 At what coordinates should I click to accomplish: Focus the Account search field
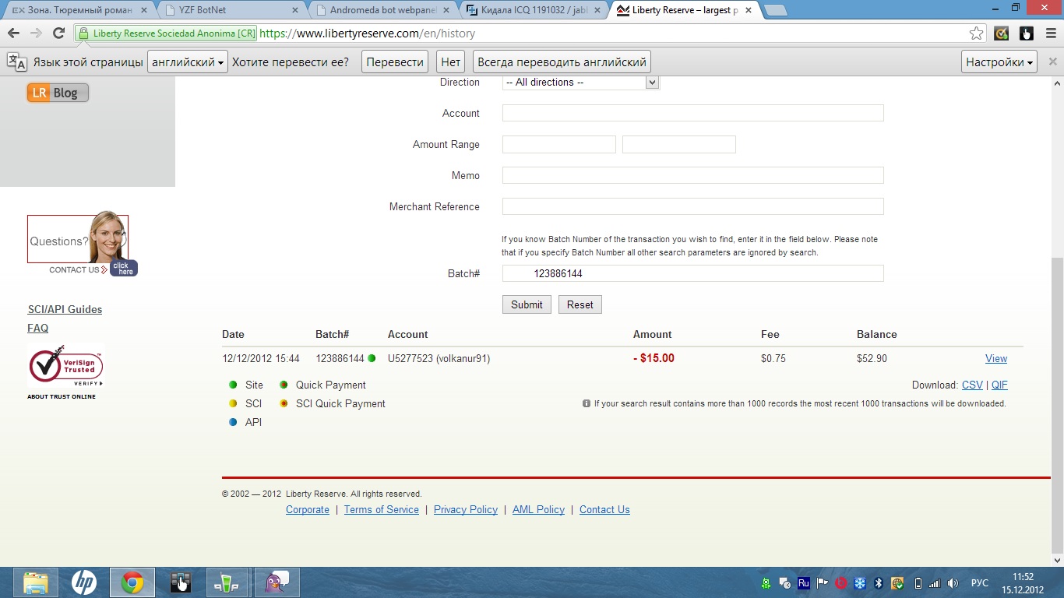pos(693,113)
